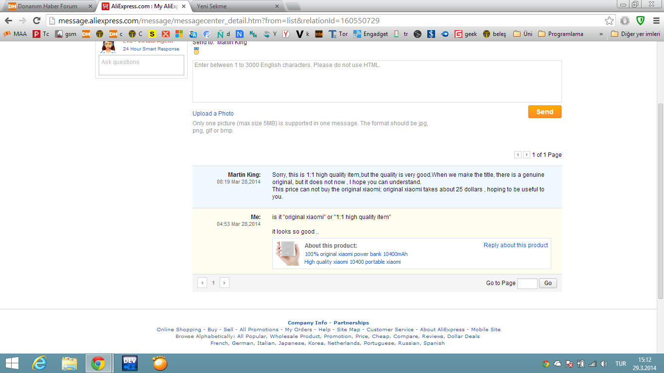Open OneDrive cloud tray icon

pos(557,363)
